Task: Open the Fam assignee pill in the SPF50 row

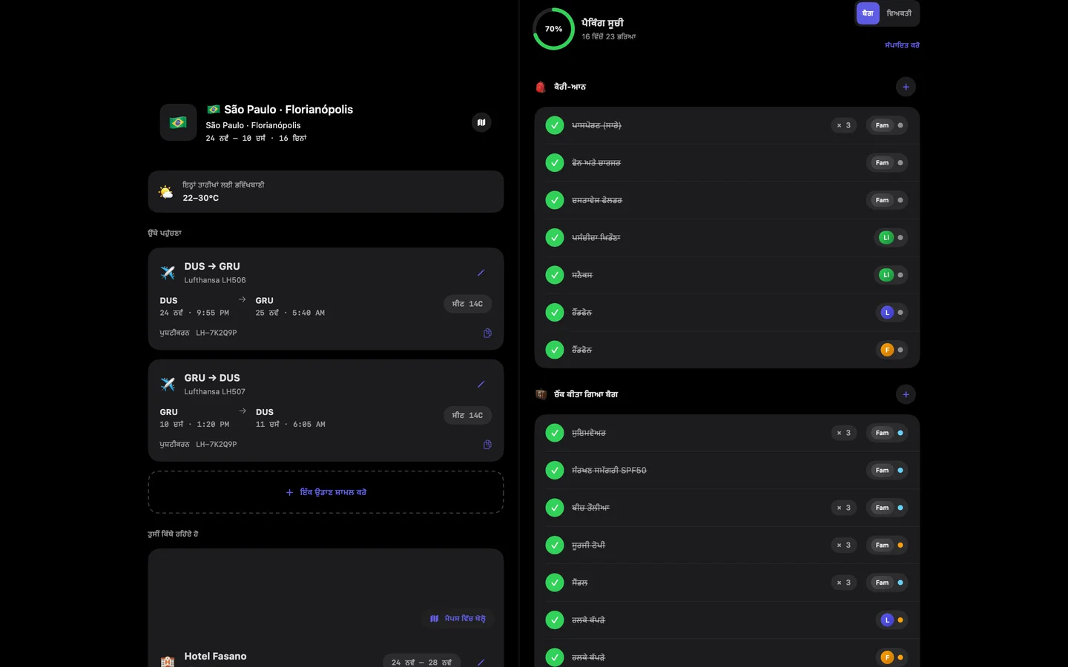Action: (887, 470)
